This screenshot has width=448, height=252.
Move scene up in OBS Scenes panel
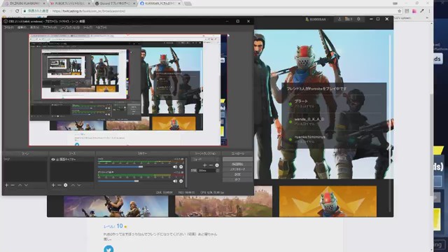tap(20, 185)
